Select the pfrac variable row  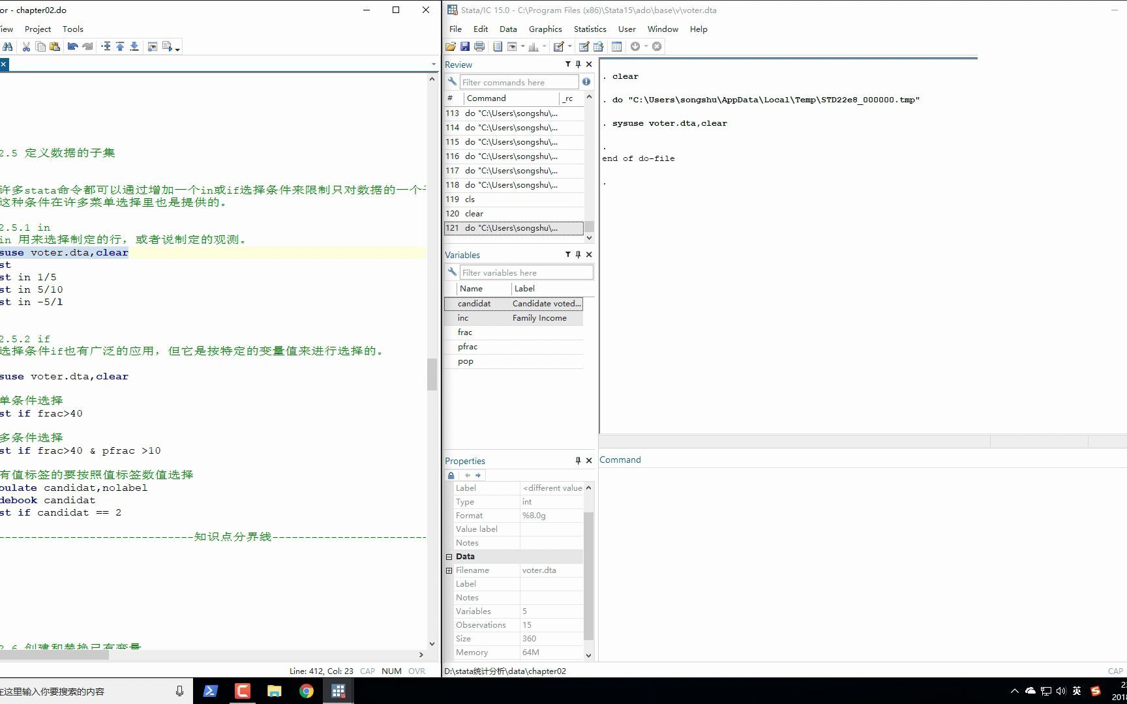(x=514, y=347)
